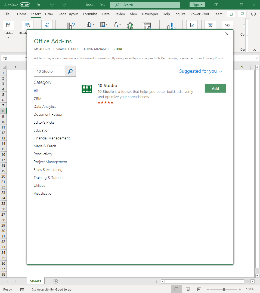Open the column chart dropdown arrow
The height and width of the screenshot is (293, 260).
pos(93,25)
